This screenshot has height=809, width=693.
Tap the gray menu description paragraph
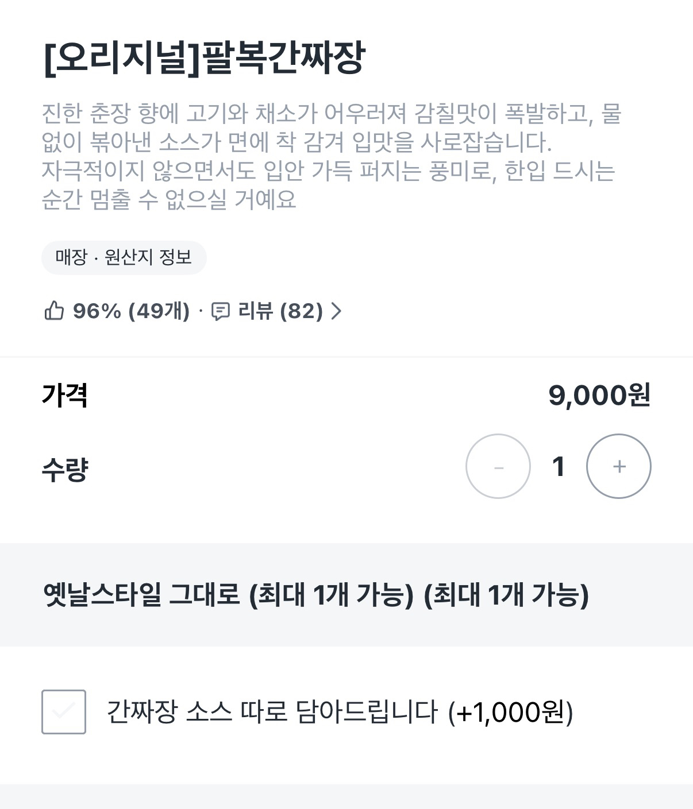click(330, 156)
